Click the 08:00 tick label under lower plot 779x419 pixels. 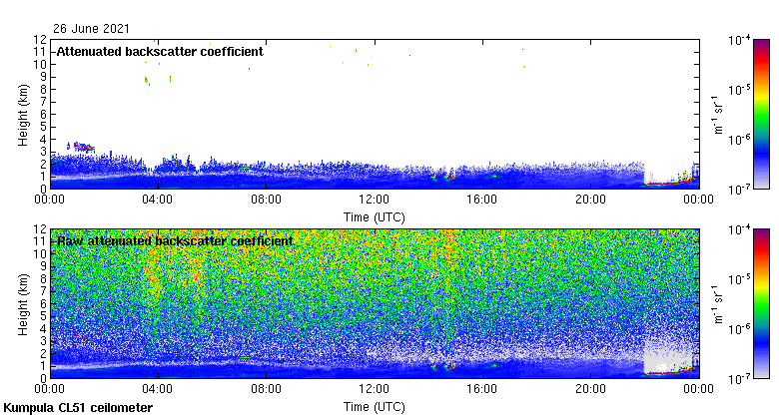pyautogui.click(x=266, y=389)
